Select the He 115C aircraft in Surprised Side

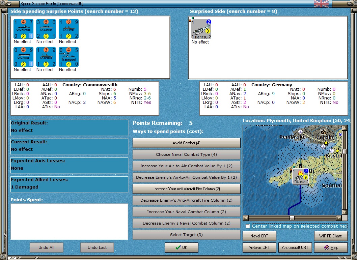point(201,29)
